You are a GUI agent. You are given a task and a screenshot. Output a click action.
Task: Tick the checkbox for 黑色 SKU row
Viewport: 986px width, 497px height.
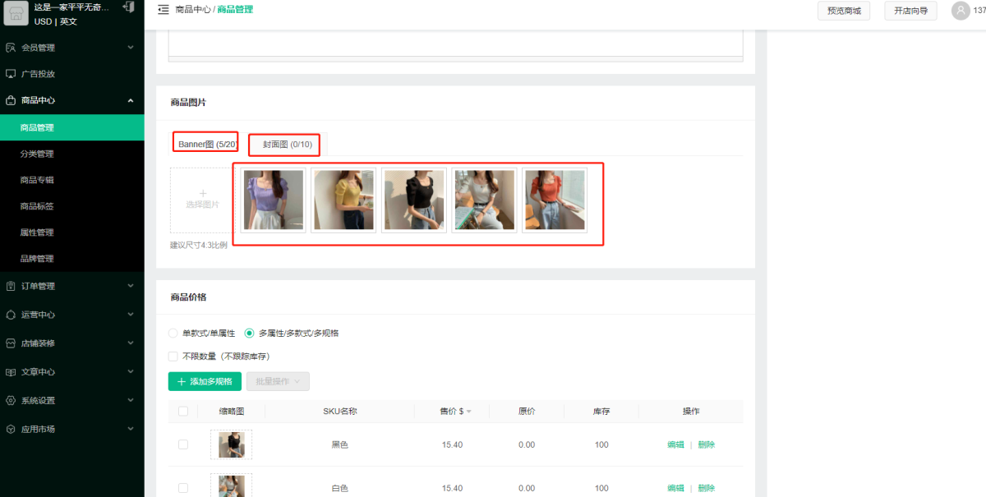(x=182, y=444)
